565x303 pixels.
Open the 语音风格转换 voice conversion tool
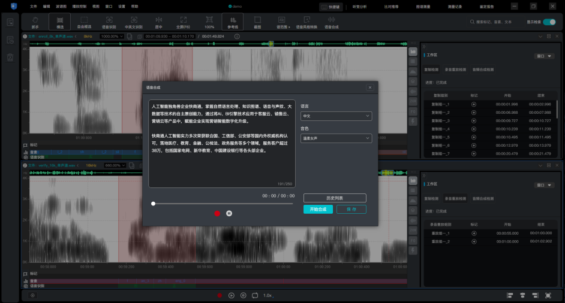click(x=306, y=22)
